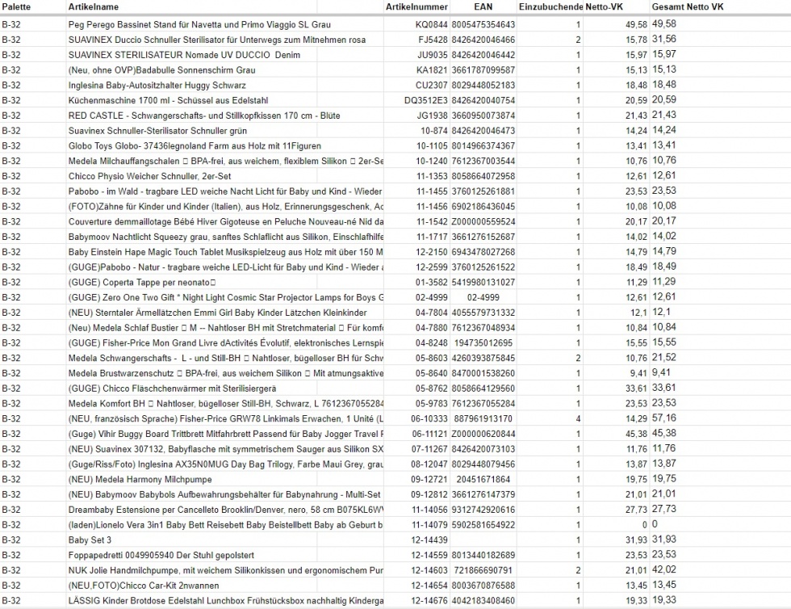Select EAN 8005475354643

tap(483, 25)
